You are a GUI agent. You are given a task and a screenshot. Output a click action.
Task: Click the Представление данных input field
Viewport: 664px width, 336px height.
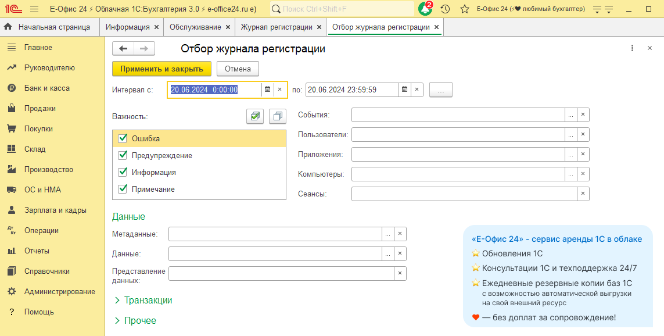tap(281, 273)
